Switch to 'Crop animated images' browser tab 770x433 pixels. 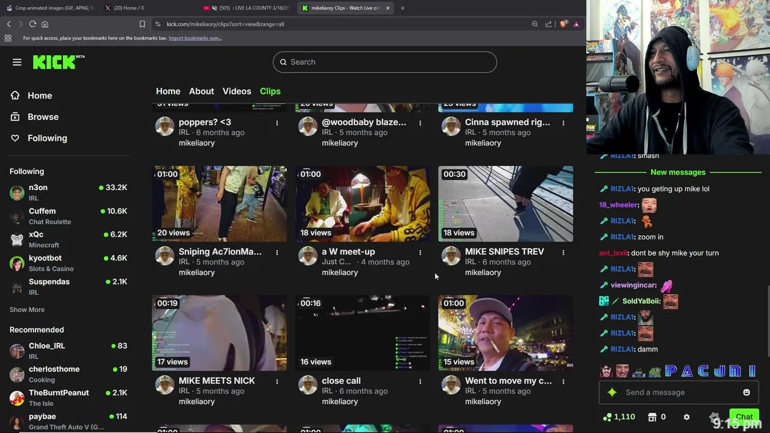pyautogui.click(x=49, y=8)
